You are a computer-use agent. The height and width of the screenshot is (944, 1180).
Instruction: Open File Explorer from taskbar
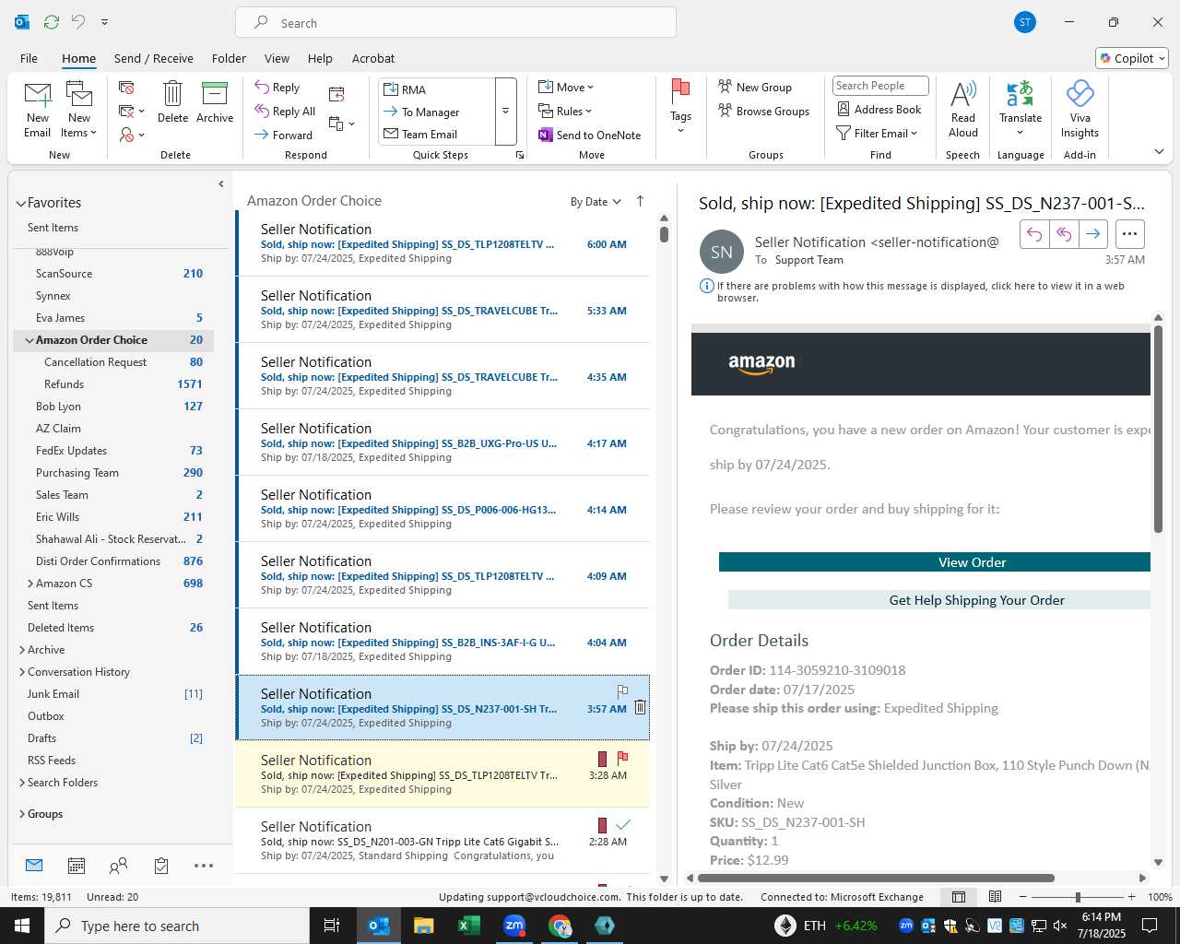424,926
